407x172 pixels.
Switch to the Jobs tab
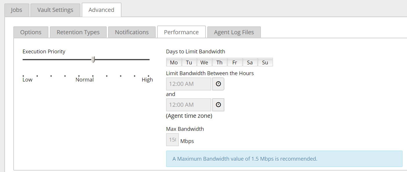pyautogui.click(x=17, y=10)
